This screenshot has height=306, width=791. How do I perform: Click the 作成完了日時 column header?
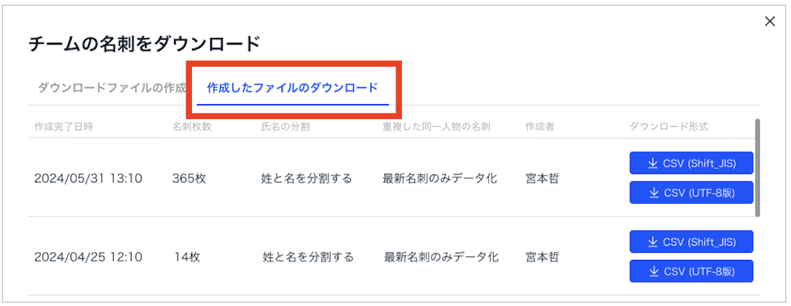63,127
